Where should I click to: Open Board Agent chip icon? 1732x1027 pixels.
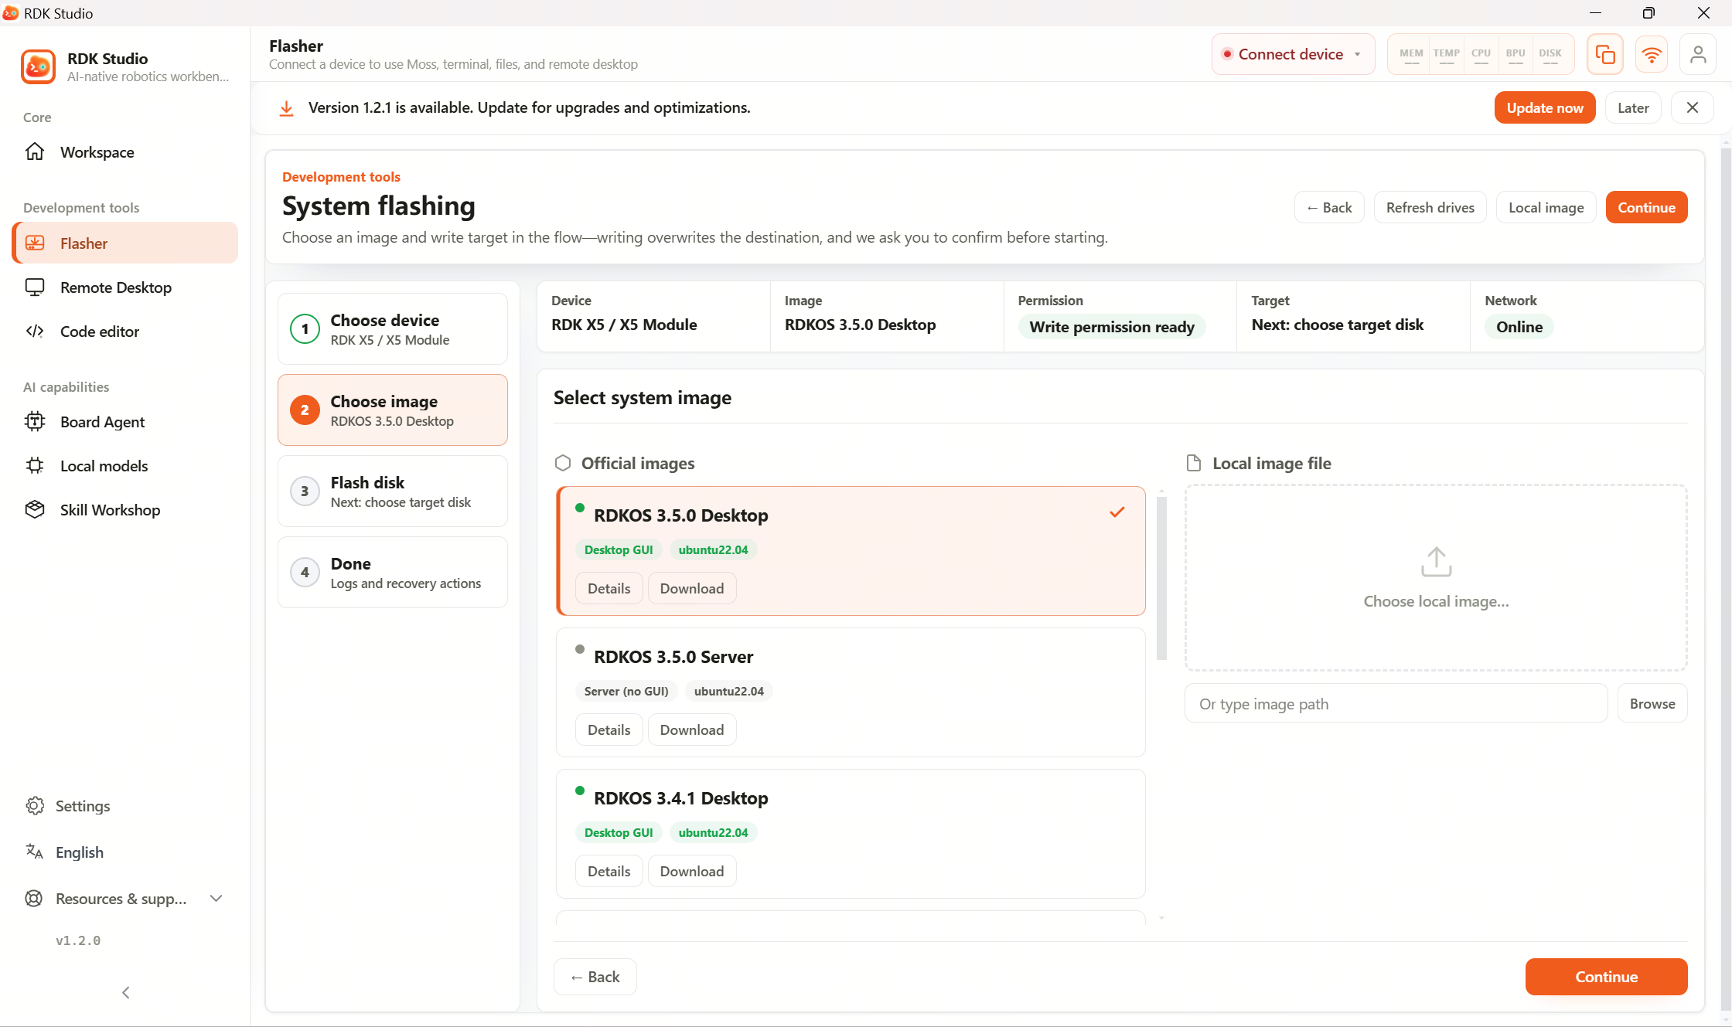coord(35,421)
